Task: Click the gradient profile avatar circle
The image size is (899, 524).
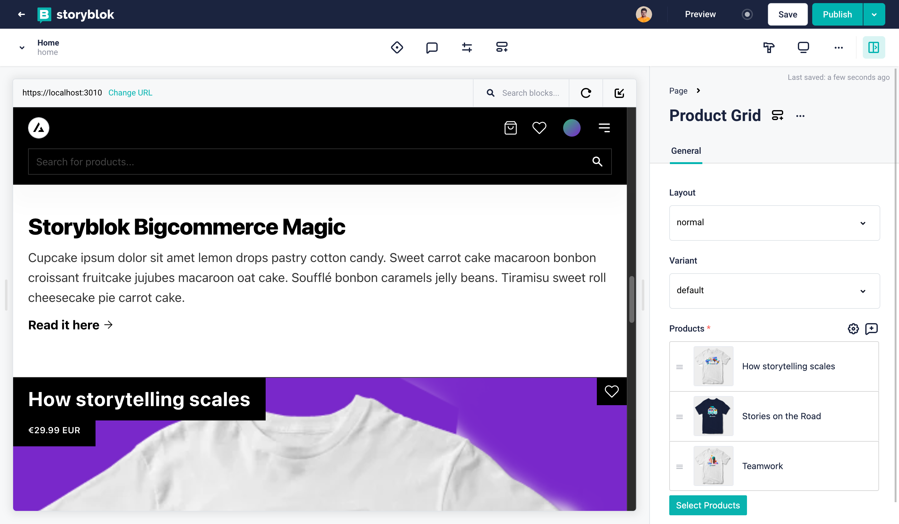Action: pos(572,128)
